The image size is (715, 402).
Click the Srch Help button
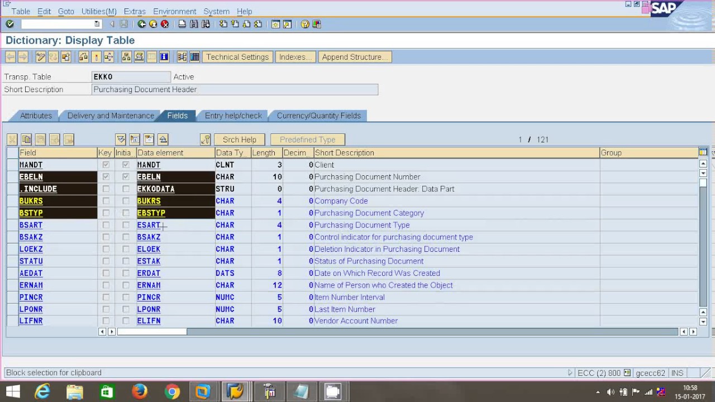click(x=240, y=140)
